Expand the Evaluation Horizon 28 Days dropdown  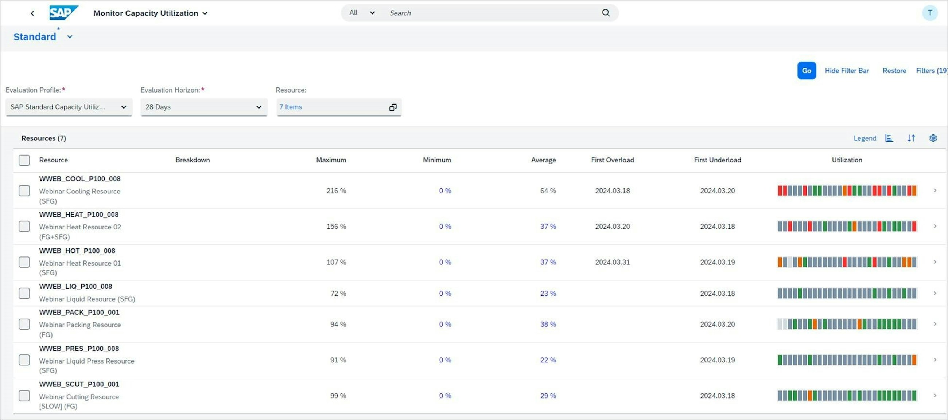(259, 107)
